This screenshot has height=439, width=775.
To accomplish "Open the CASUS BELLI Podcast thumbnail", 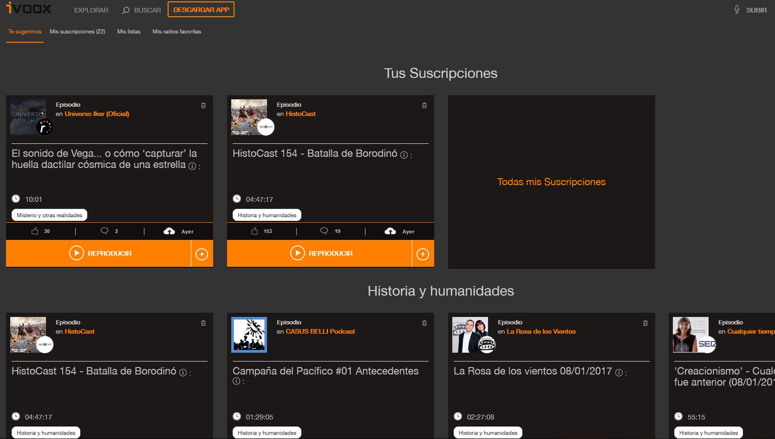I will click(249, 335).
